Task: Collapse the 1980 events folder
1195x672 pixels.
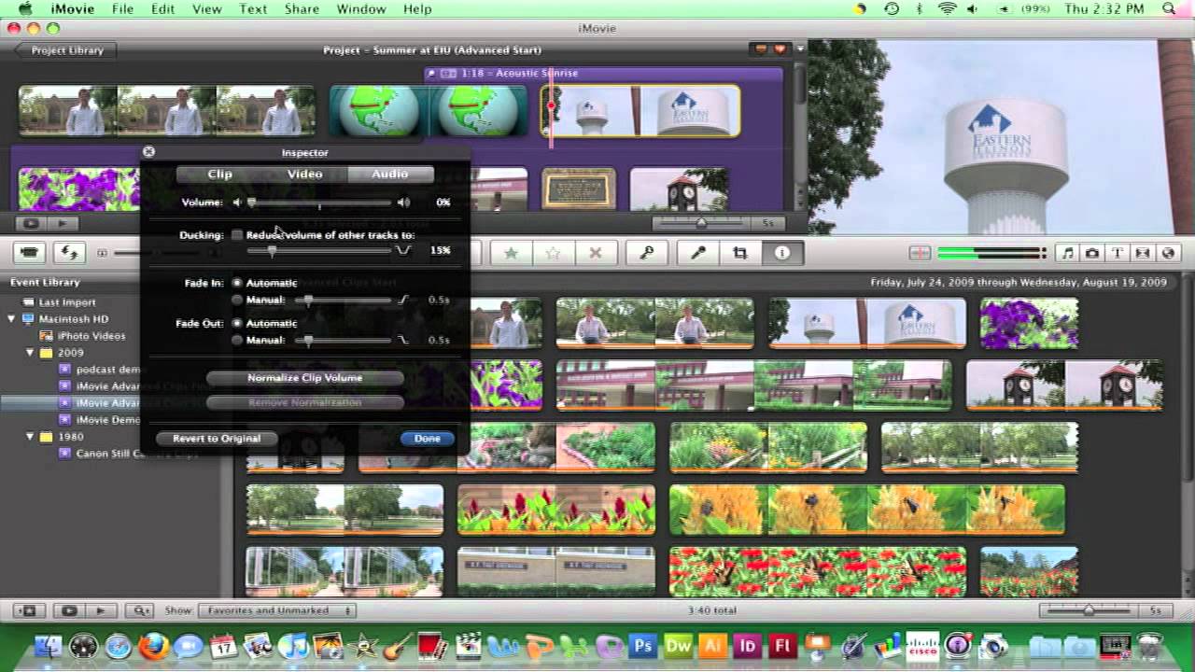Action: click(30, 437)
